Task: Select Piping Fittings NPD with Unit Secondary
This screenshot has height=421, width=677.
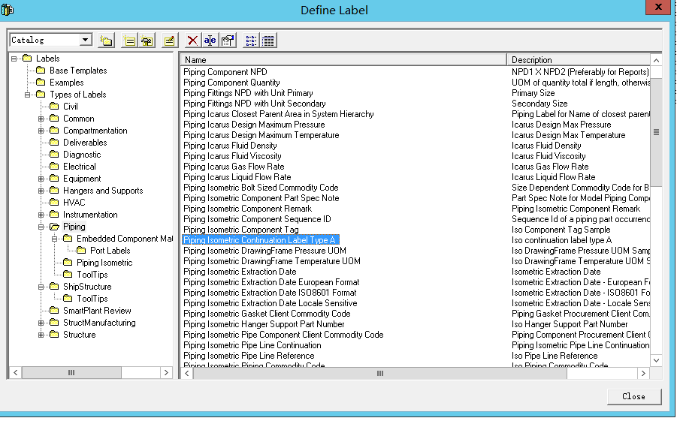Action: 255,104
